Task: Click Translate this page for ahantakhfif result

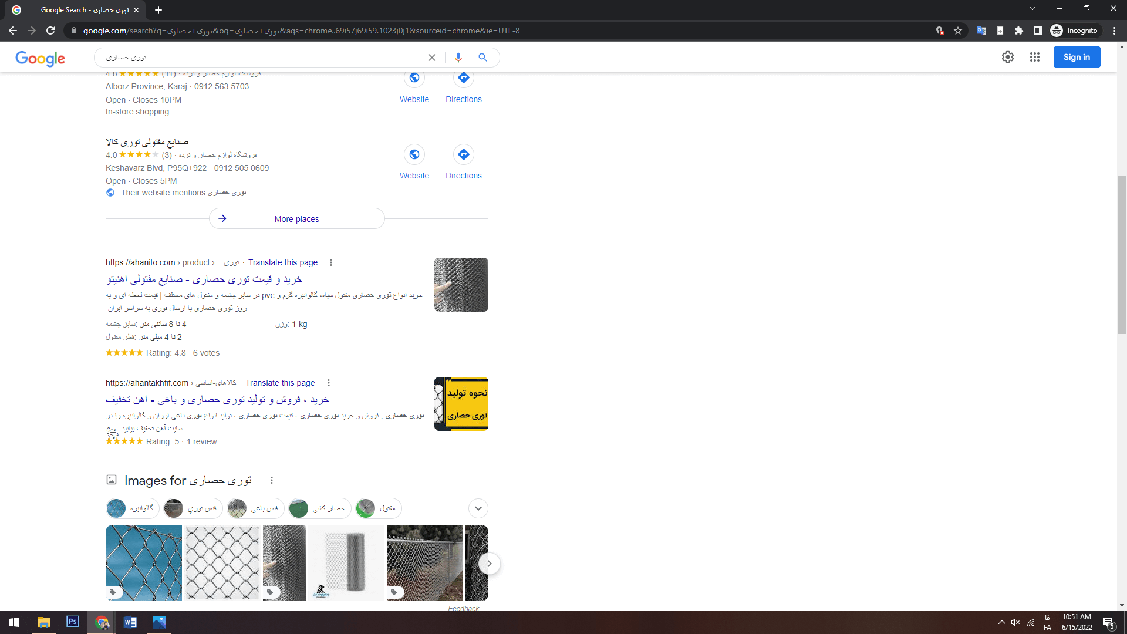Action: [280, 383]
